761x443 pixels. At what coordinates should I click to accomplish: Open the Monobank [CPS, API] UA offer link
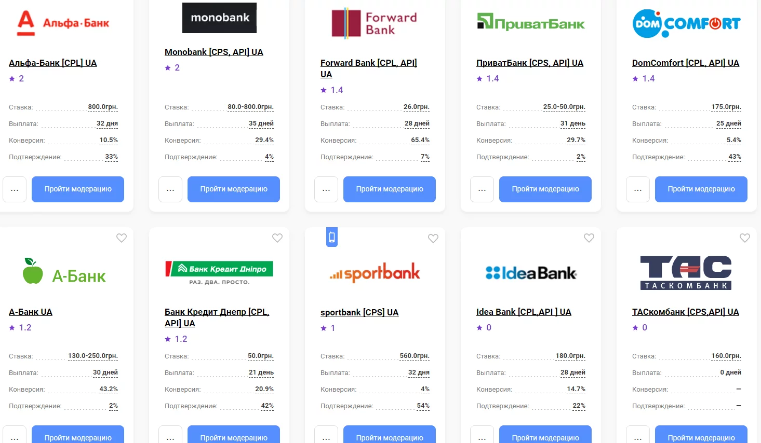(x=213, y=52)
